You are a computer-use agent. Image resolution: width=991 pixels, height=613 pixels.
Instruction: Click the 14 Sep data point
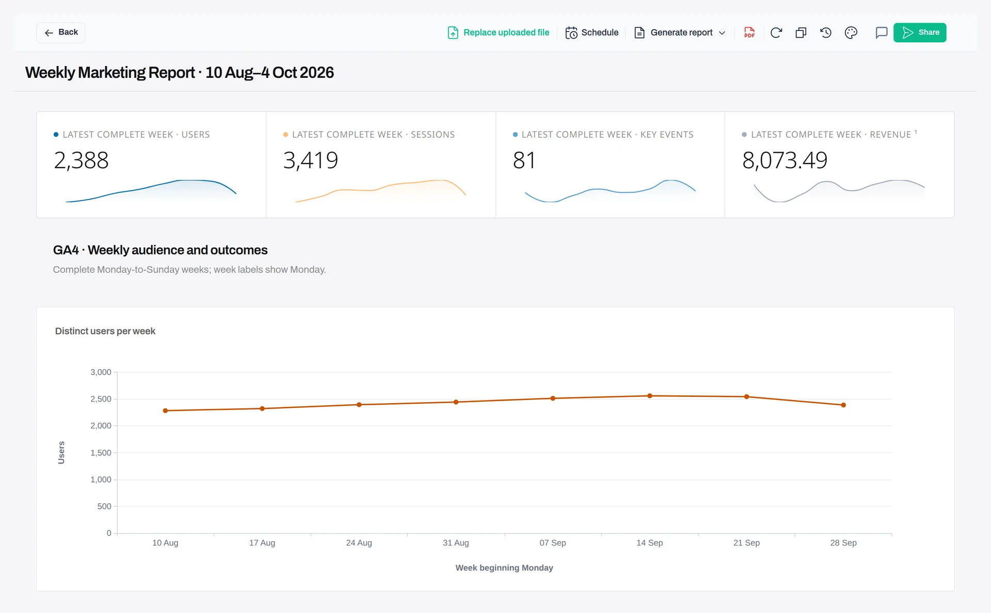tap(650, 396)
